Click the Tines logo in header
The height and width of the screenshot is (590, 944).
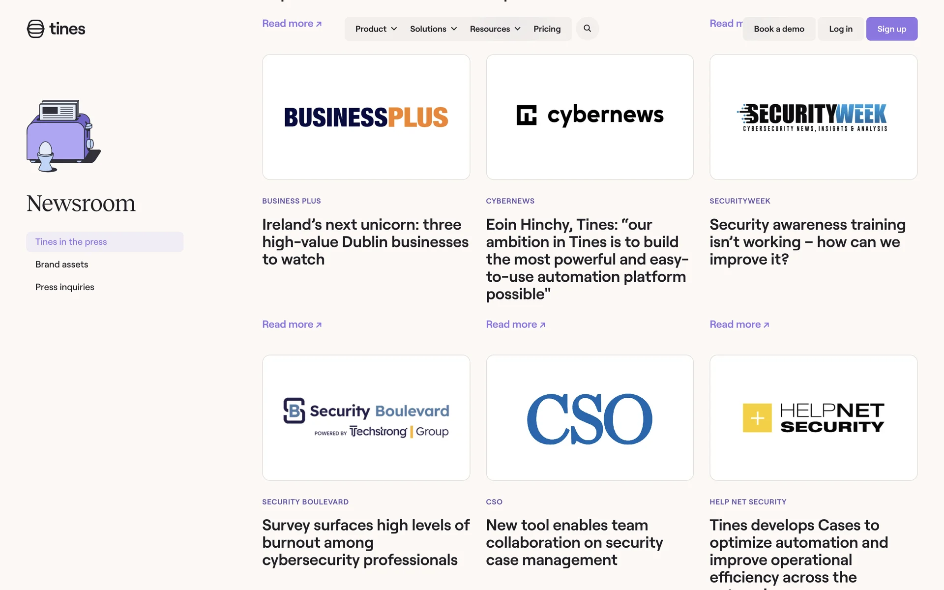click(56, 29)
